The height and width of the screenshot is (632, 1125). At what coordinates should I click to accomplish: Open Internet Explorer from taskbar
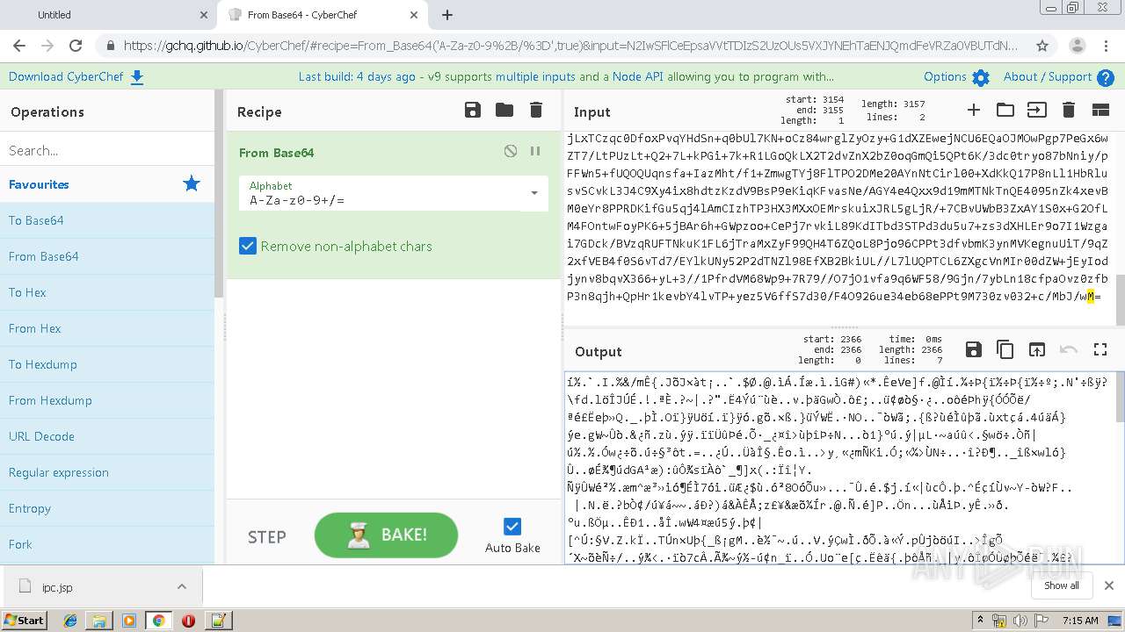tap(70, 621)
